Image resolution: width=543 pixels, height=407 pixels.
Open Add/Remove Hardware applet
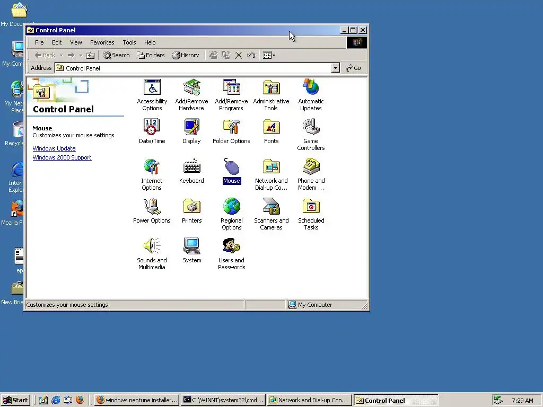click(191, 95)
